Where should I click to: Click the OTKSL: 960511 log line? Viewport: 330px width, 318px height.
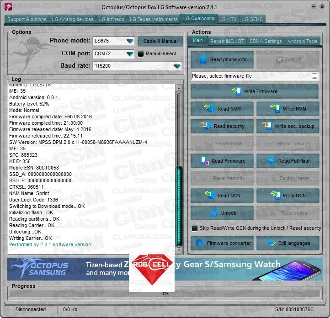(27, 187)
